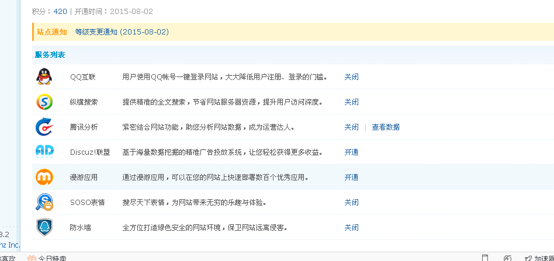Image resolution: width=554 pixels, height=261 pixels.
Task: Click the 防水墙 service name
Action: (x=80, y=228)
